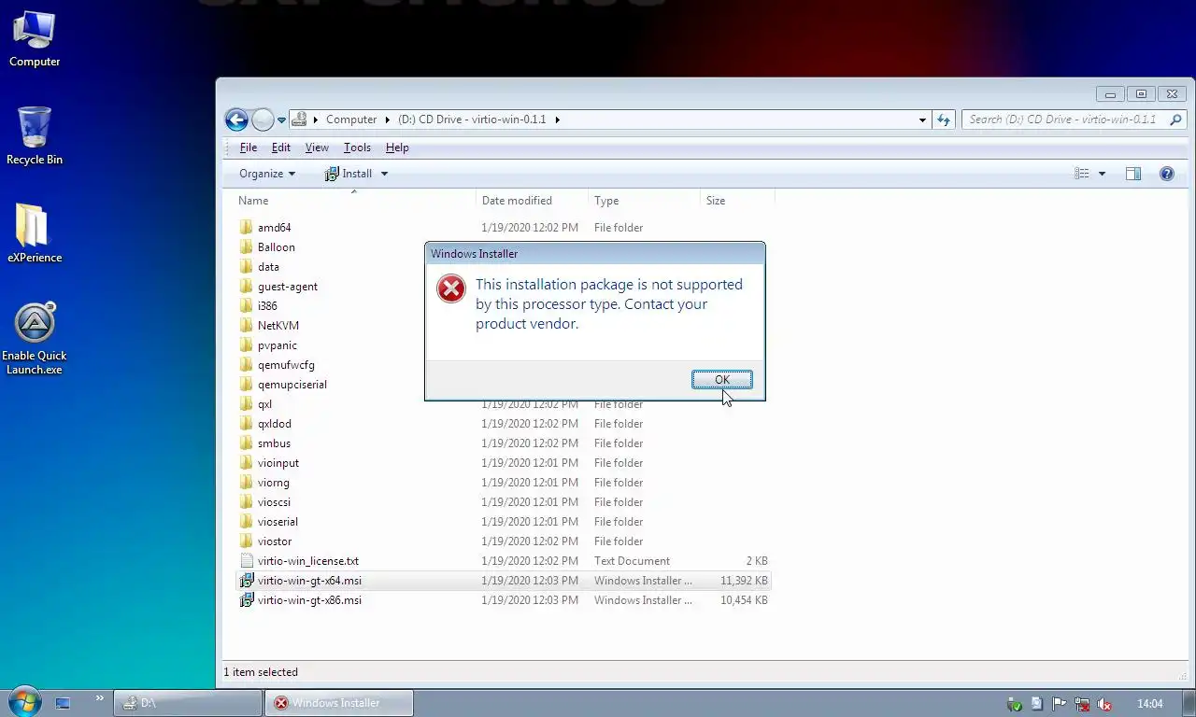This screenshot has height=717, width=1196.
Task: Open the Action Center flag tray icon
Action: point(1060,704)
